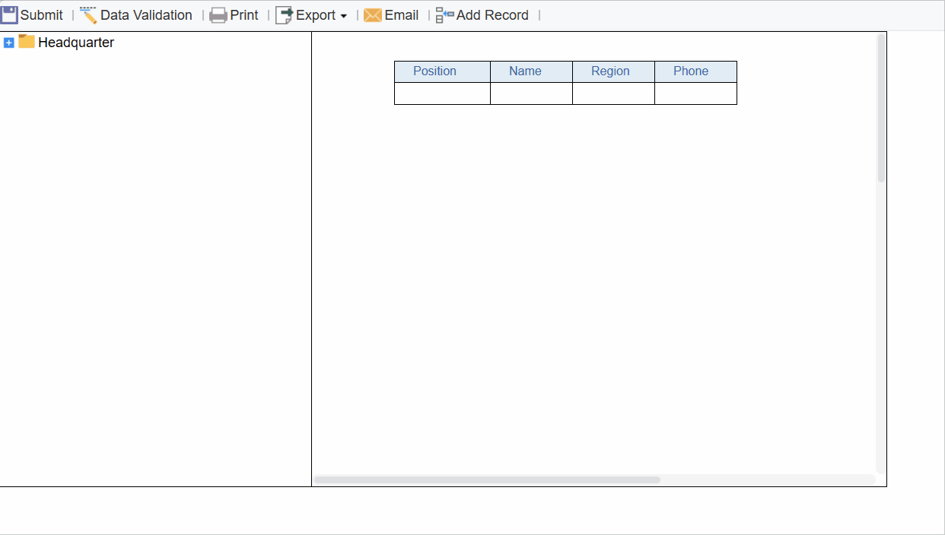
Task: Add a new record to the table
Action: pos(491,14)
